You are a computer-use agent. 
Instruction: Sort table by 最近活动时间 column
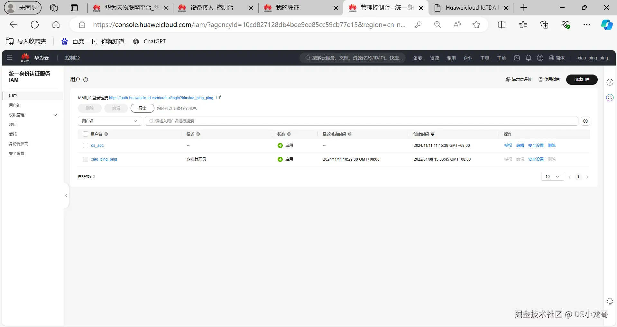(350, 134)
